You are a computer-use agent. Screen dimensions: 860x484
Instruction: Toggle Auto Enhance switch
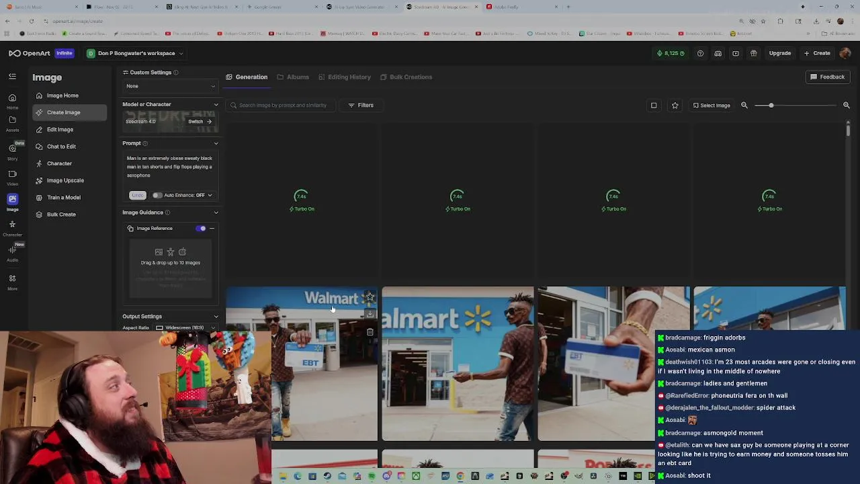tap(157, 195)
